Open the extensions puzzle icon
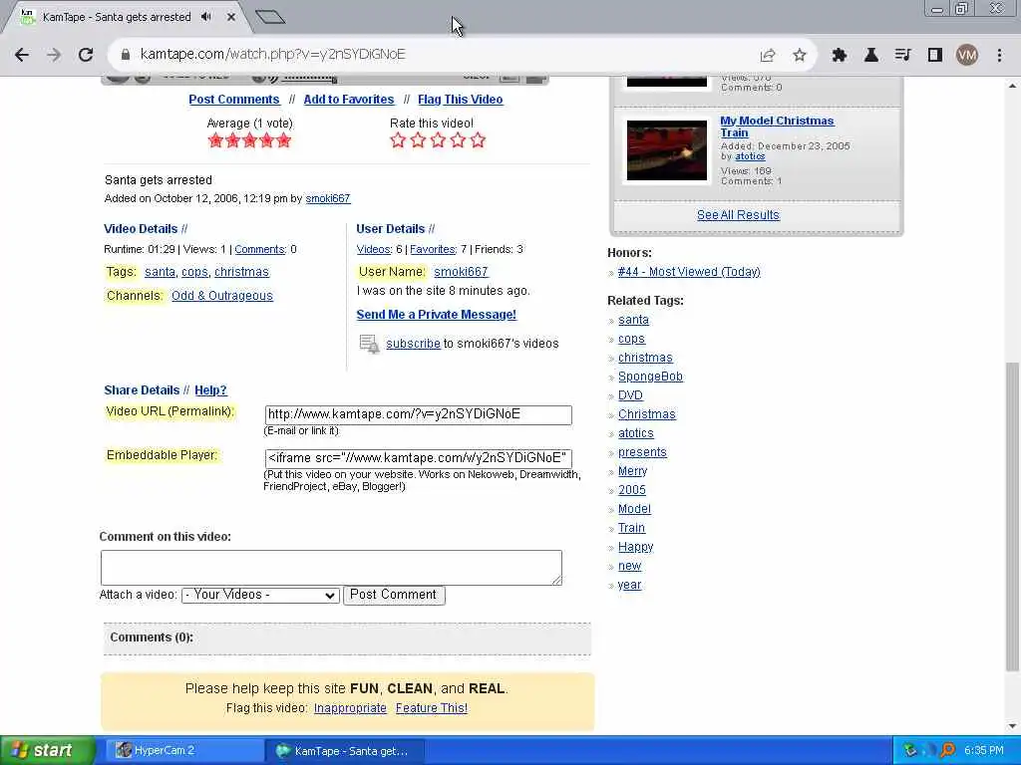This screenshot has width=1021, height=765. (839, 56)
